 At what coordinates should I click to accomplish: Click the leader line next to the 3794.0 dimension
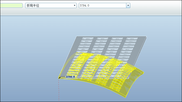[x=63, y=77]
